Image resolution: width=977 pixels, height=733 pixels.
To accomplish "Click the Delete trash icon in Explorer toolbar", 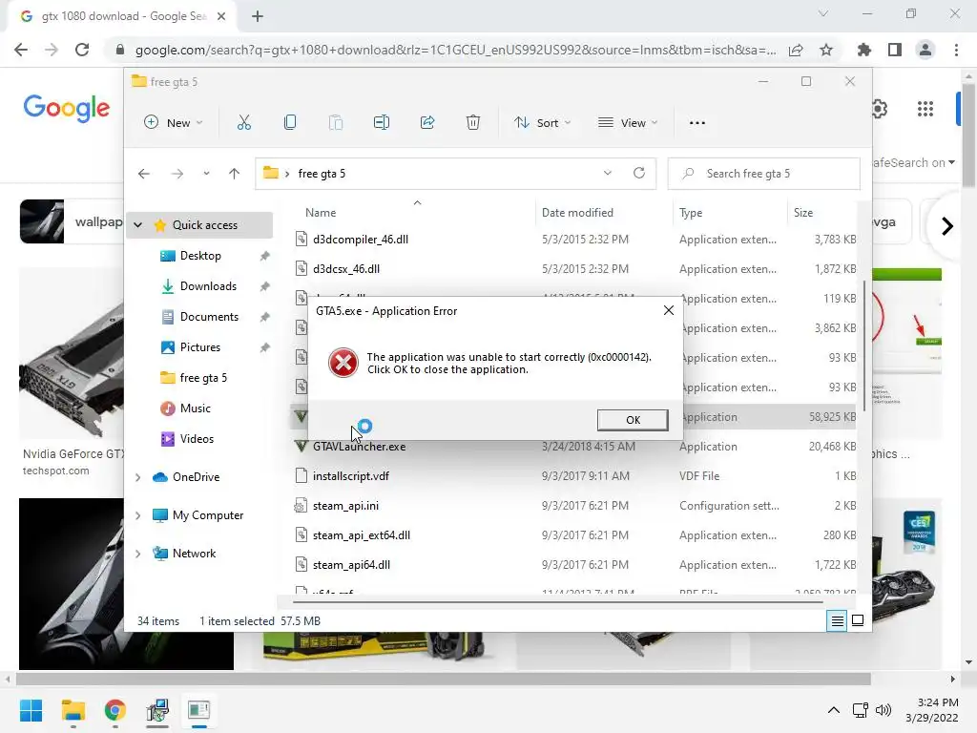I will tap(473, 123).
